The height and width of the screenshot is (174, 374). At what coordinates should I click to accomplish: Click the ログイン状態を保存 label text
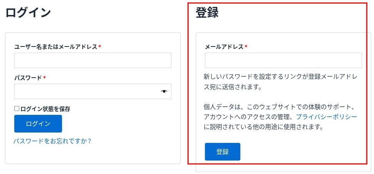tap(45, 109)
